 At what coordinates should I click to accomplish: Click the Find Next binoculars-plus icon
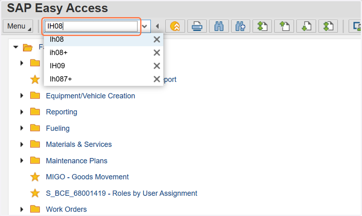pos(241,26)
